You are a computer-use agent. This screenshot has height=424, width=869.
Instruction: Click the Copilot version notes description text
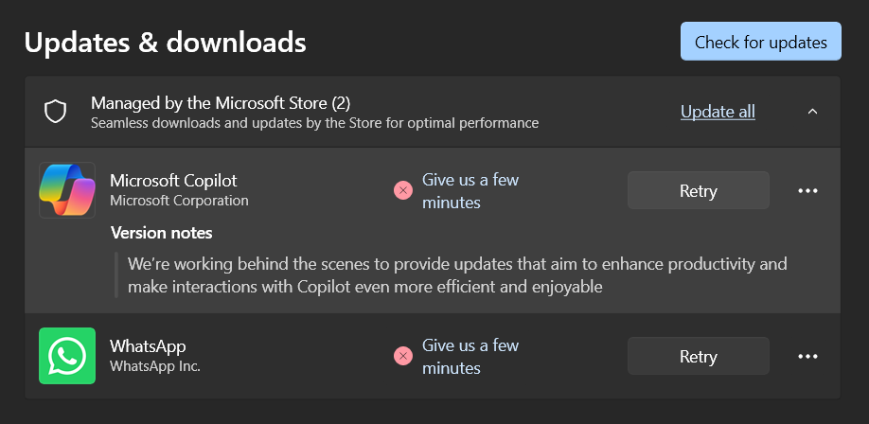point(457,274)
